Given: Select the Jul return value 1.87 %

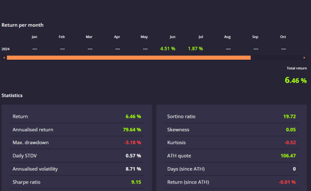Looking at the screenshot, I should 196,49.
